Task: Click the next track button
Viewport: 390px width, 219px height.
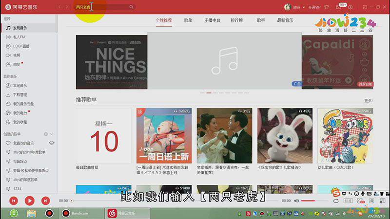Action: click(x=45, y=201)
